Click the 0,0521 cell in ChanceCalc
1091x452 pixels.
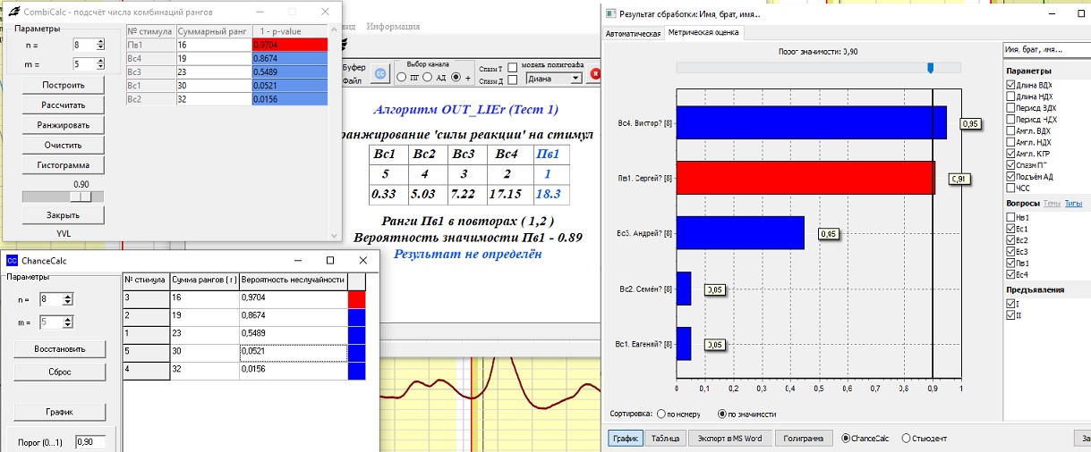pos(294,353)
